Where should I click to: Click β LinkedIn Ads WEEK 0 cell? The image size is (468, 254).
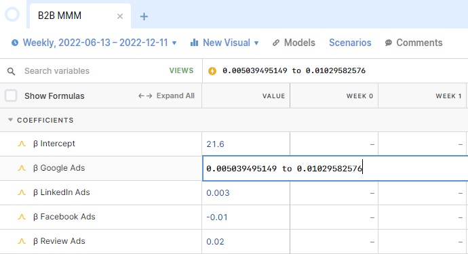click(334, 193)
